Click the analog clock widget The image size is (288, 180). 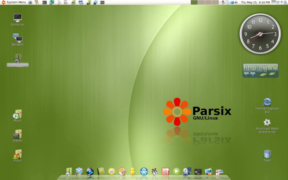coord(260,34)
